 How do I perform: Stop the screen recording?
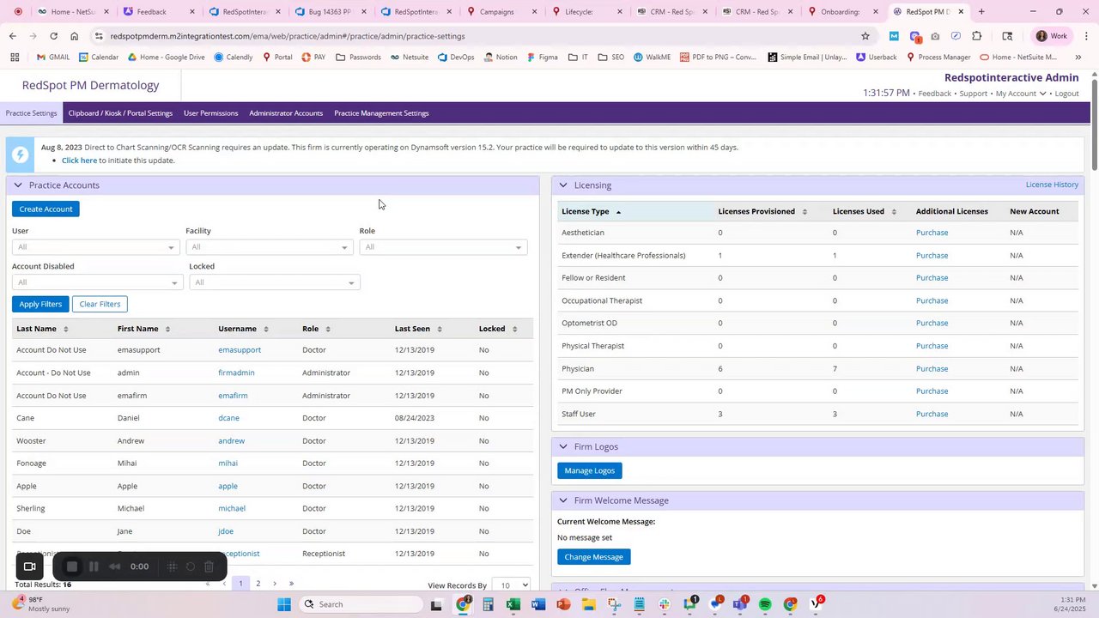(x=72, y=566)
